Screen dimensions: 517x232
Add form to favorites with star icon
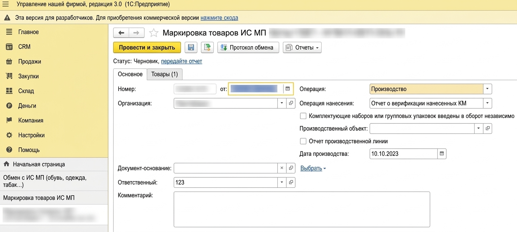click(x=154, y=33)
